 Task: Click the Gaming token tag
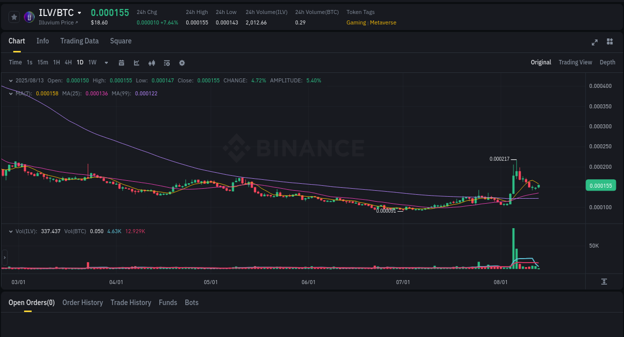[355, 22]
